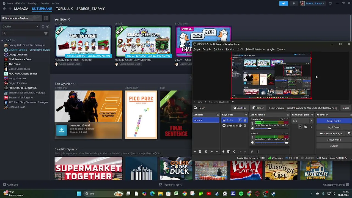The height and width of the screenshot is (198, 352).
Task: Toggle Stüdyo Modu in OBS
Action: tap(334, 140)
